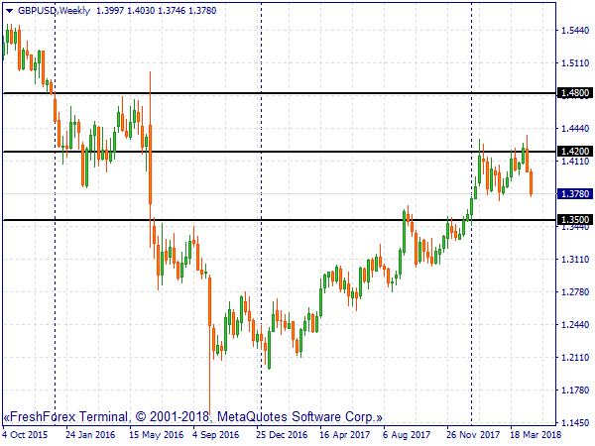This screenshot has height=446, width=595.
Task: Click the 1.1780 price scale value
Action: pos(575,390)
